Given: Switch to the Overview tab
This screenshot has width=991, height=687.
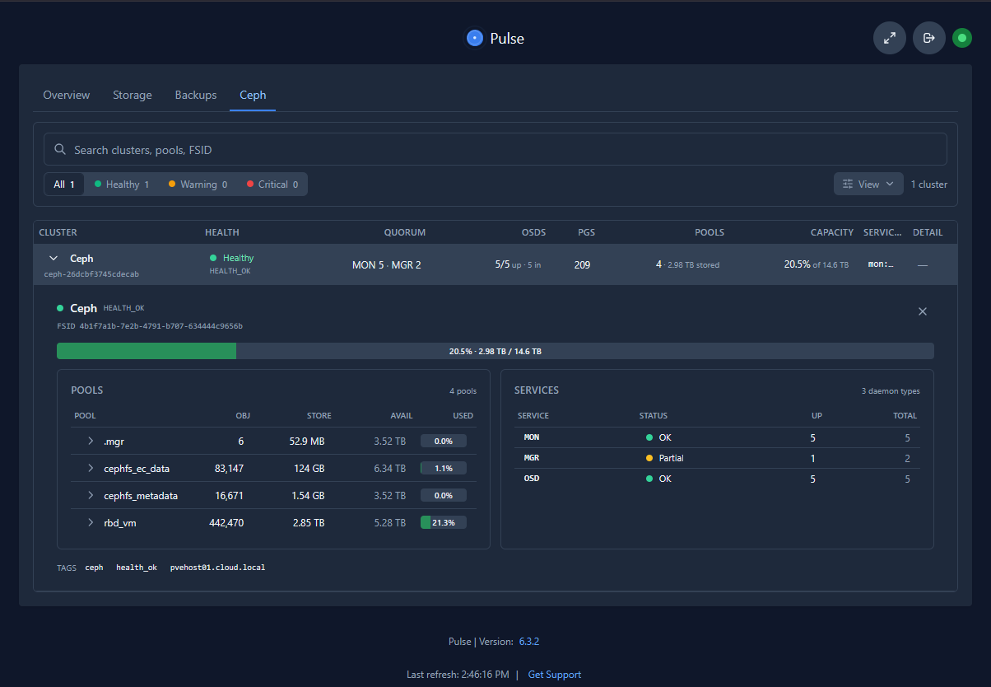Looking at the screenshot, I should coord(67,95).
